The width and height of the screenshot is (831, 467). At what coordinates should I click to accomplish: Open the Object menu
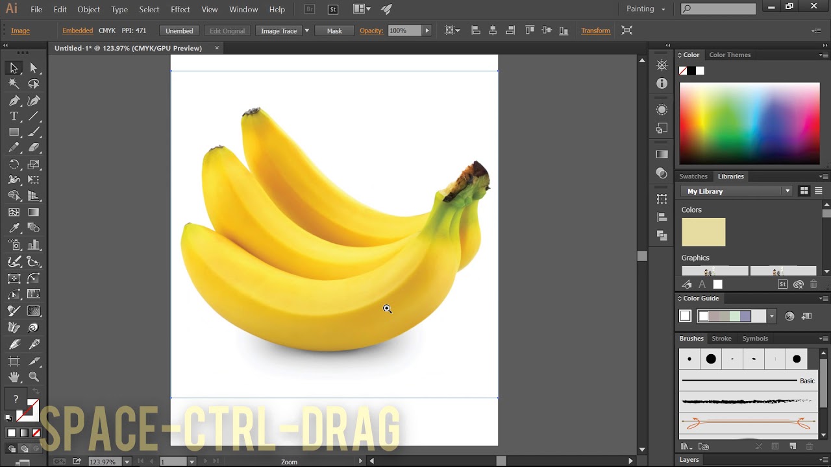[88, 9]
